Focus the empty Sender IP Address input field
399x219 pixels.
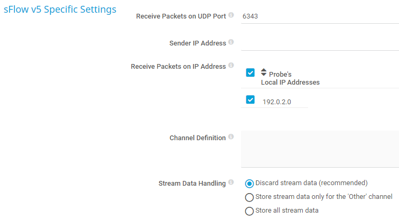pos(317,42)
